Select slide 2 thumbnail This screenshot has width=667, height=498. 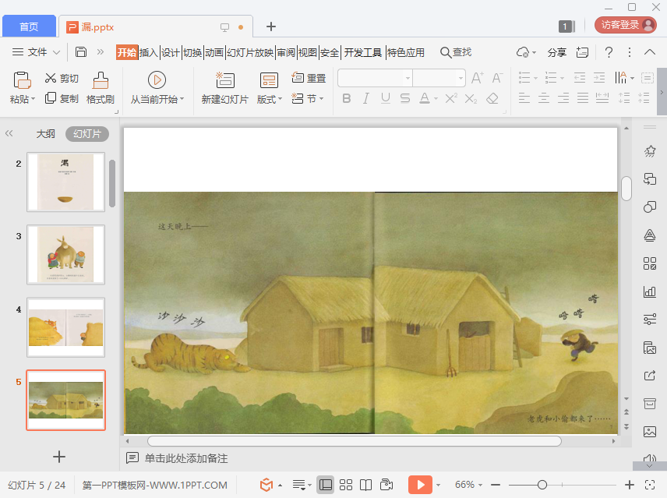coord(65,182)
